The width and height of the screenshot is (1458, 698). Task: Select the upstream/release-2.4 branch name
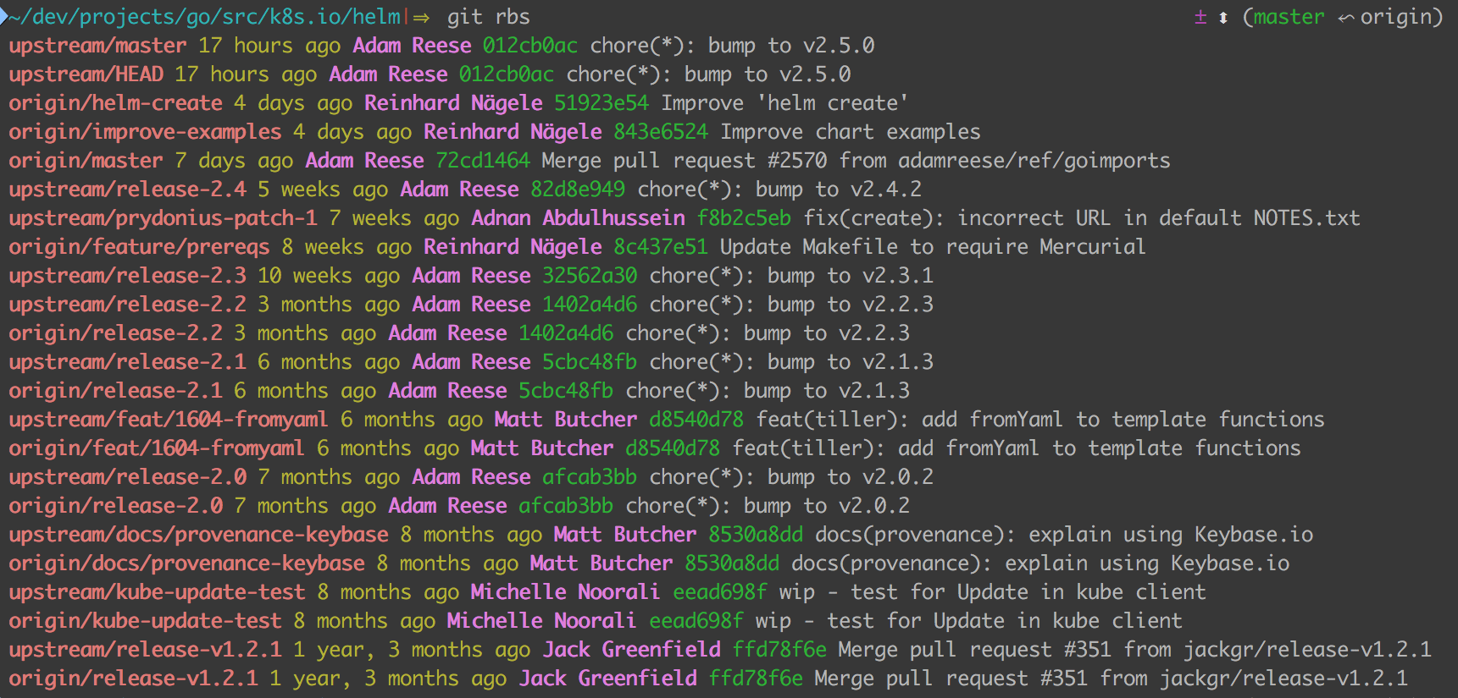127,190
